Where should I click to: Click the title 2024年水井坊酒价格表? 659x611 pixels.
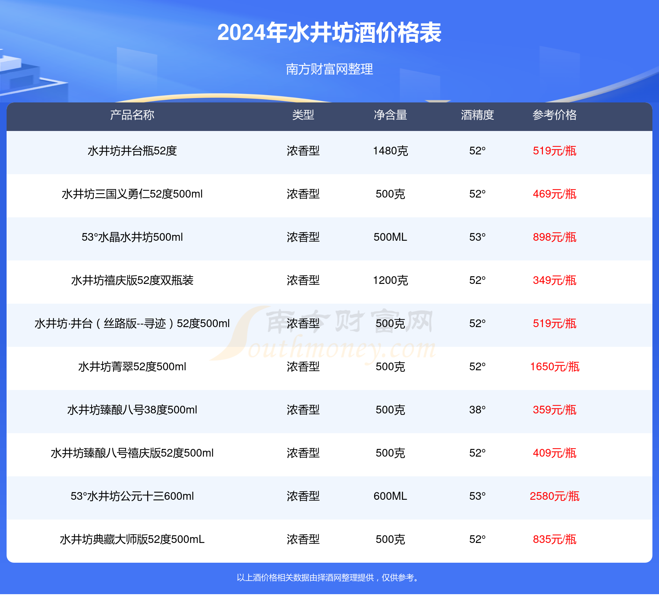coord(329,33)
